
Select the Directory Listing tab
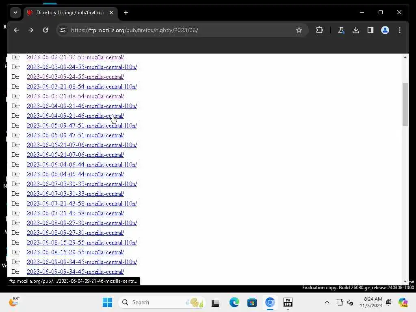70,13
